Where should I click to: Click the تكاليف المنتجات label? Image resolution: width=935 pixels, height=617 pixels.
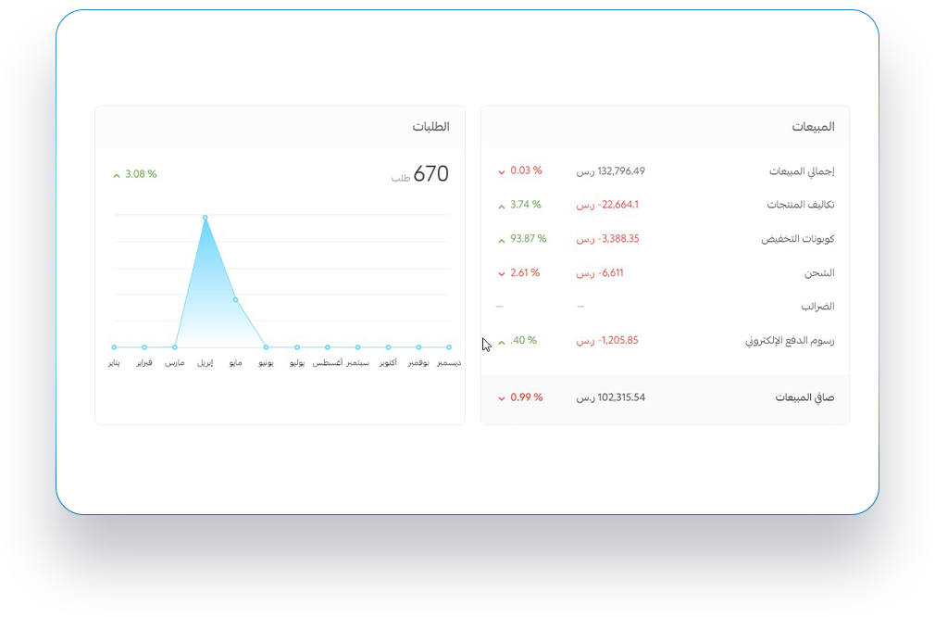click(x=801, y=205)
